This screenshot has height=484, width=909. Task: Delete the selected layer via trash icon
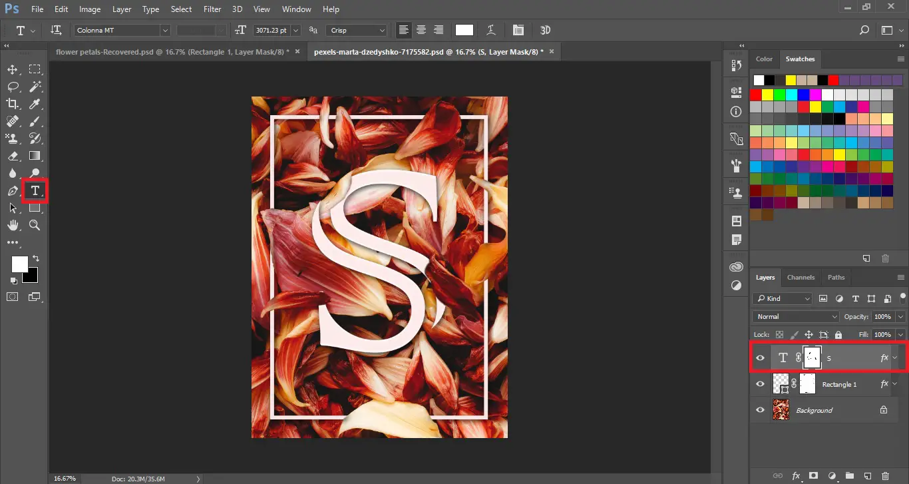(885, 476)
